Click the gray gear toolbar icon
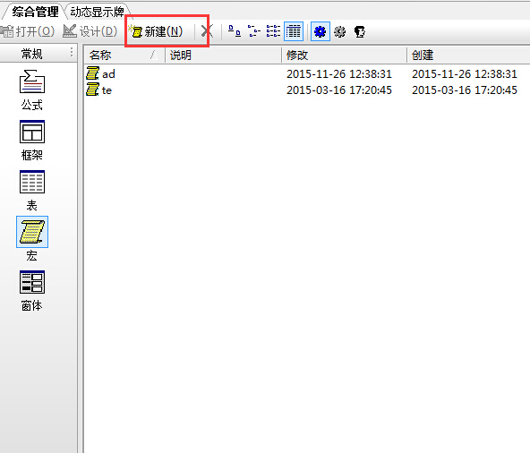 [339, 31]
